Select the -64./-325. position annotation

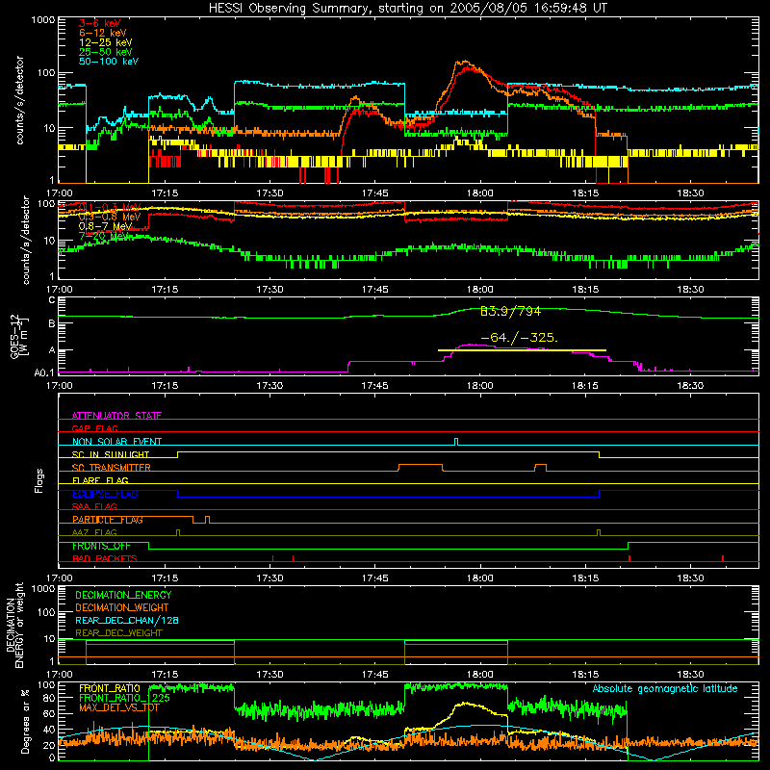(519, 338)
